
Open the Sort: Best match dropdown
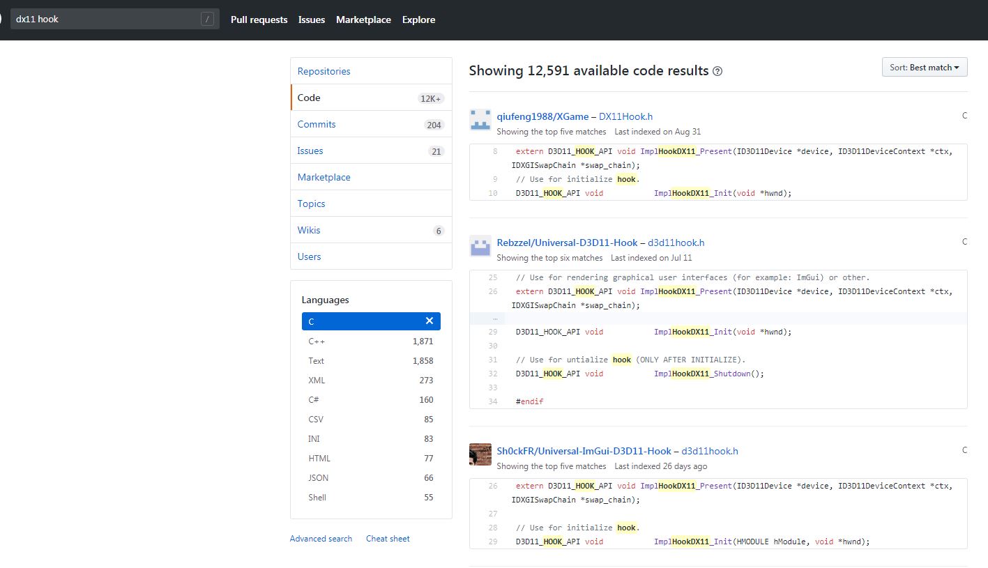925,68
